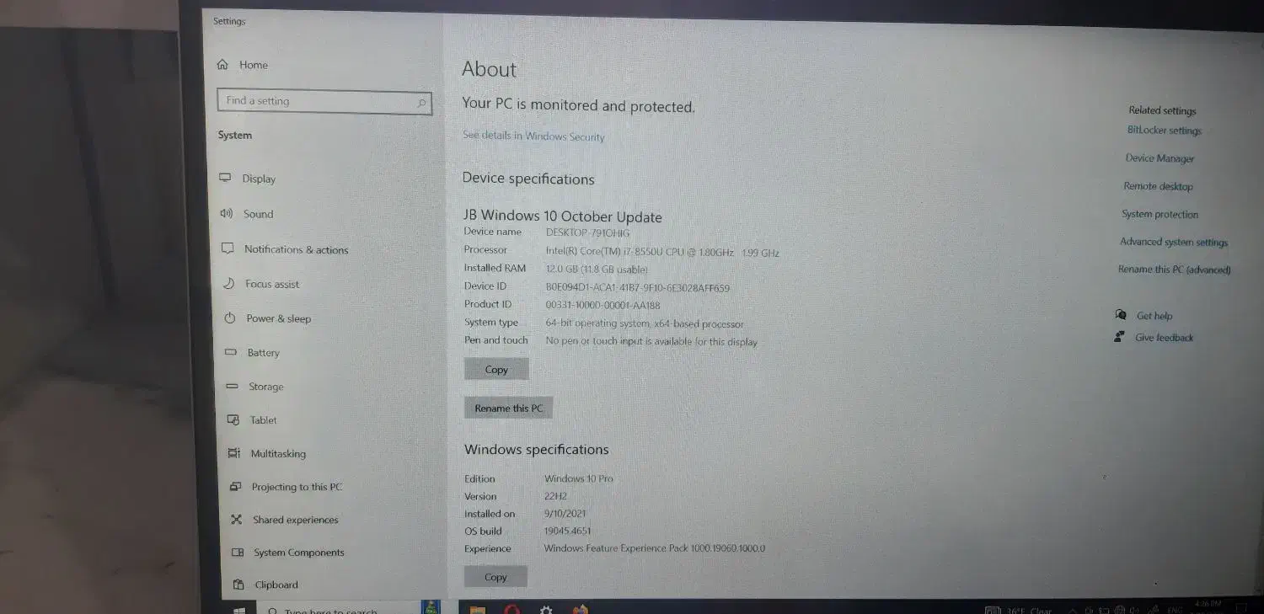
Task: Select Power & sleep
Action: point(268,318)
